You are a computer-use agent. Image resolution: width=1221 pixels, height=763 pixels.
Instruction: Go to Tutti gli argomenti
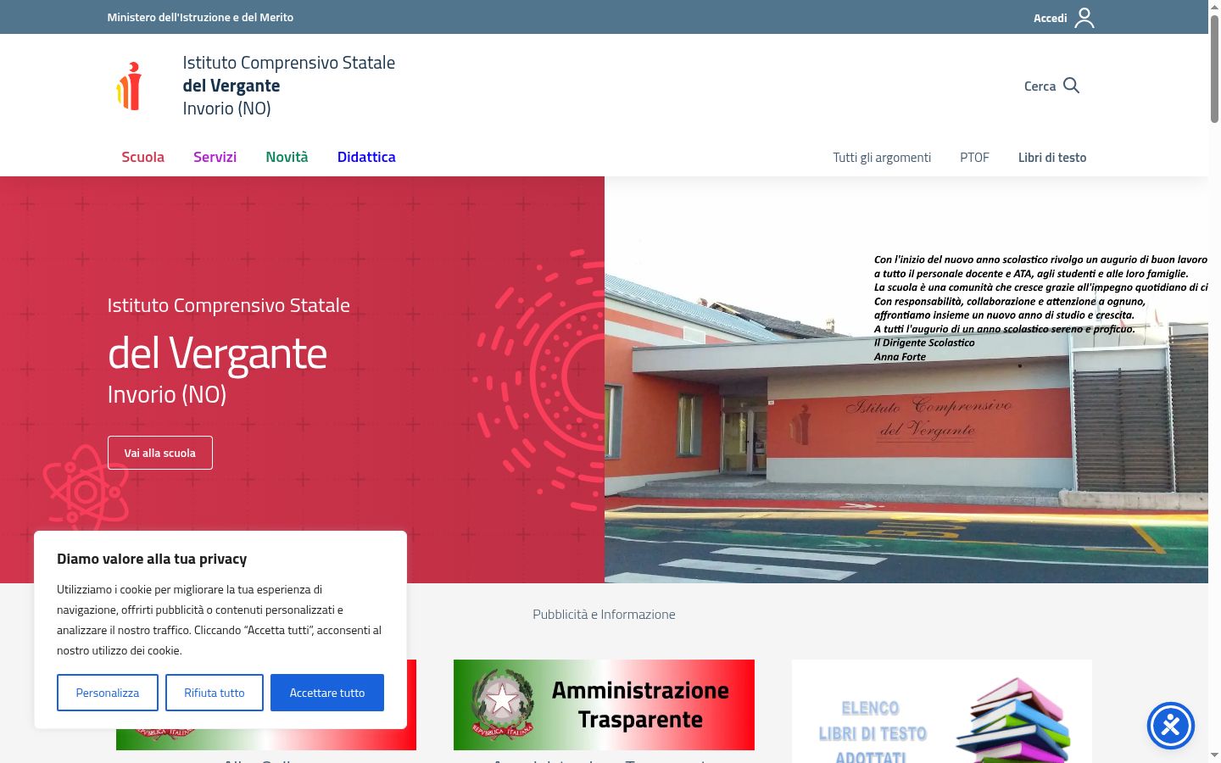tap(882, 158)
